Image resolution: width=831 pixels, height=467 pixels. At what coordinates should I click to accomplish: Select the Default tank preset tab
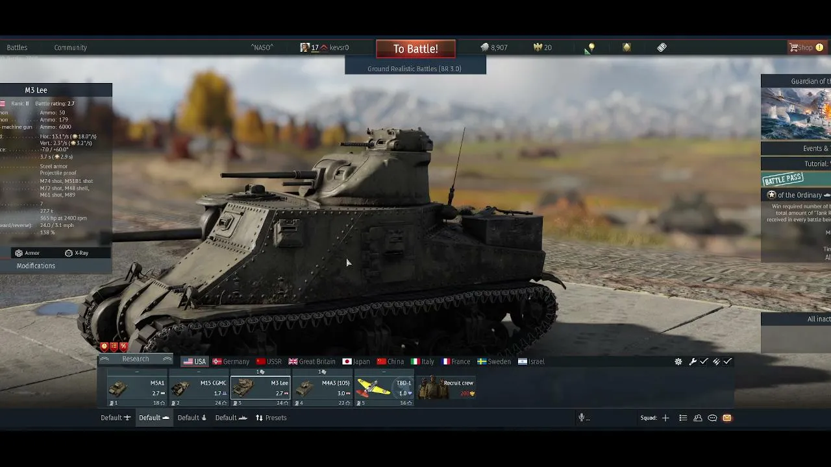[154, 418]
